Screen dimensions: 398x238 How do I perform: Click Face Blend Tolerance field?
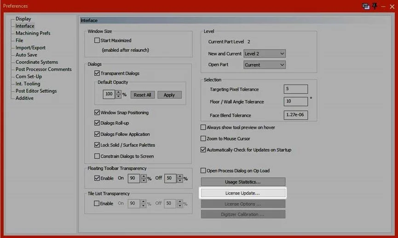(x=296, y=115)
